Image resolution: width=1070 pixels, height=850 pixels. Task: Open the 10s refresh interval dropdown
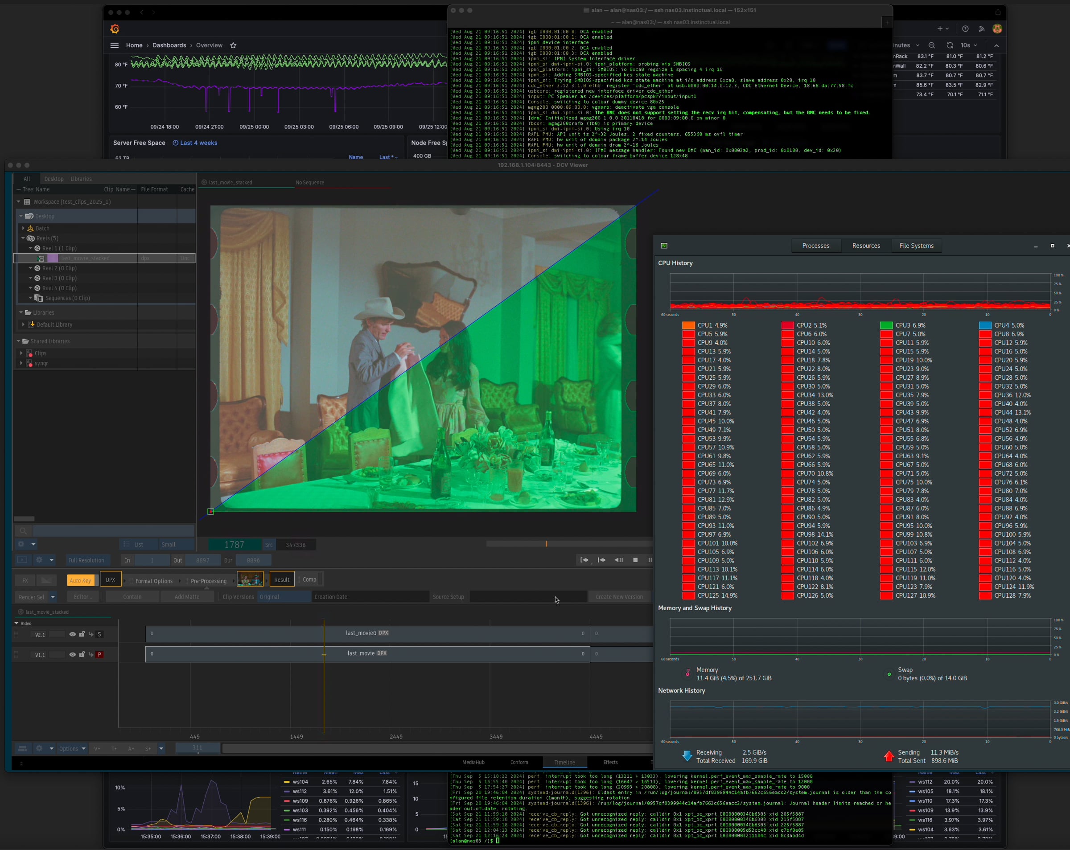point(969,45)
